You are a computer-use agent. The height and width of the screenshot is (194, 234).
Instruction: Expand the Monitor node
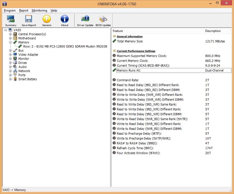point(10,59)
